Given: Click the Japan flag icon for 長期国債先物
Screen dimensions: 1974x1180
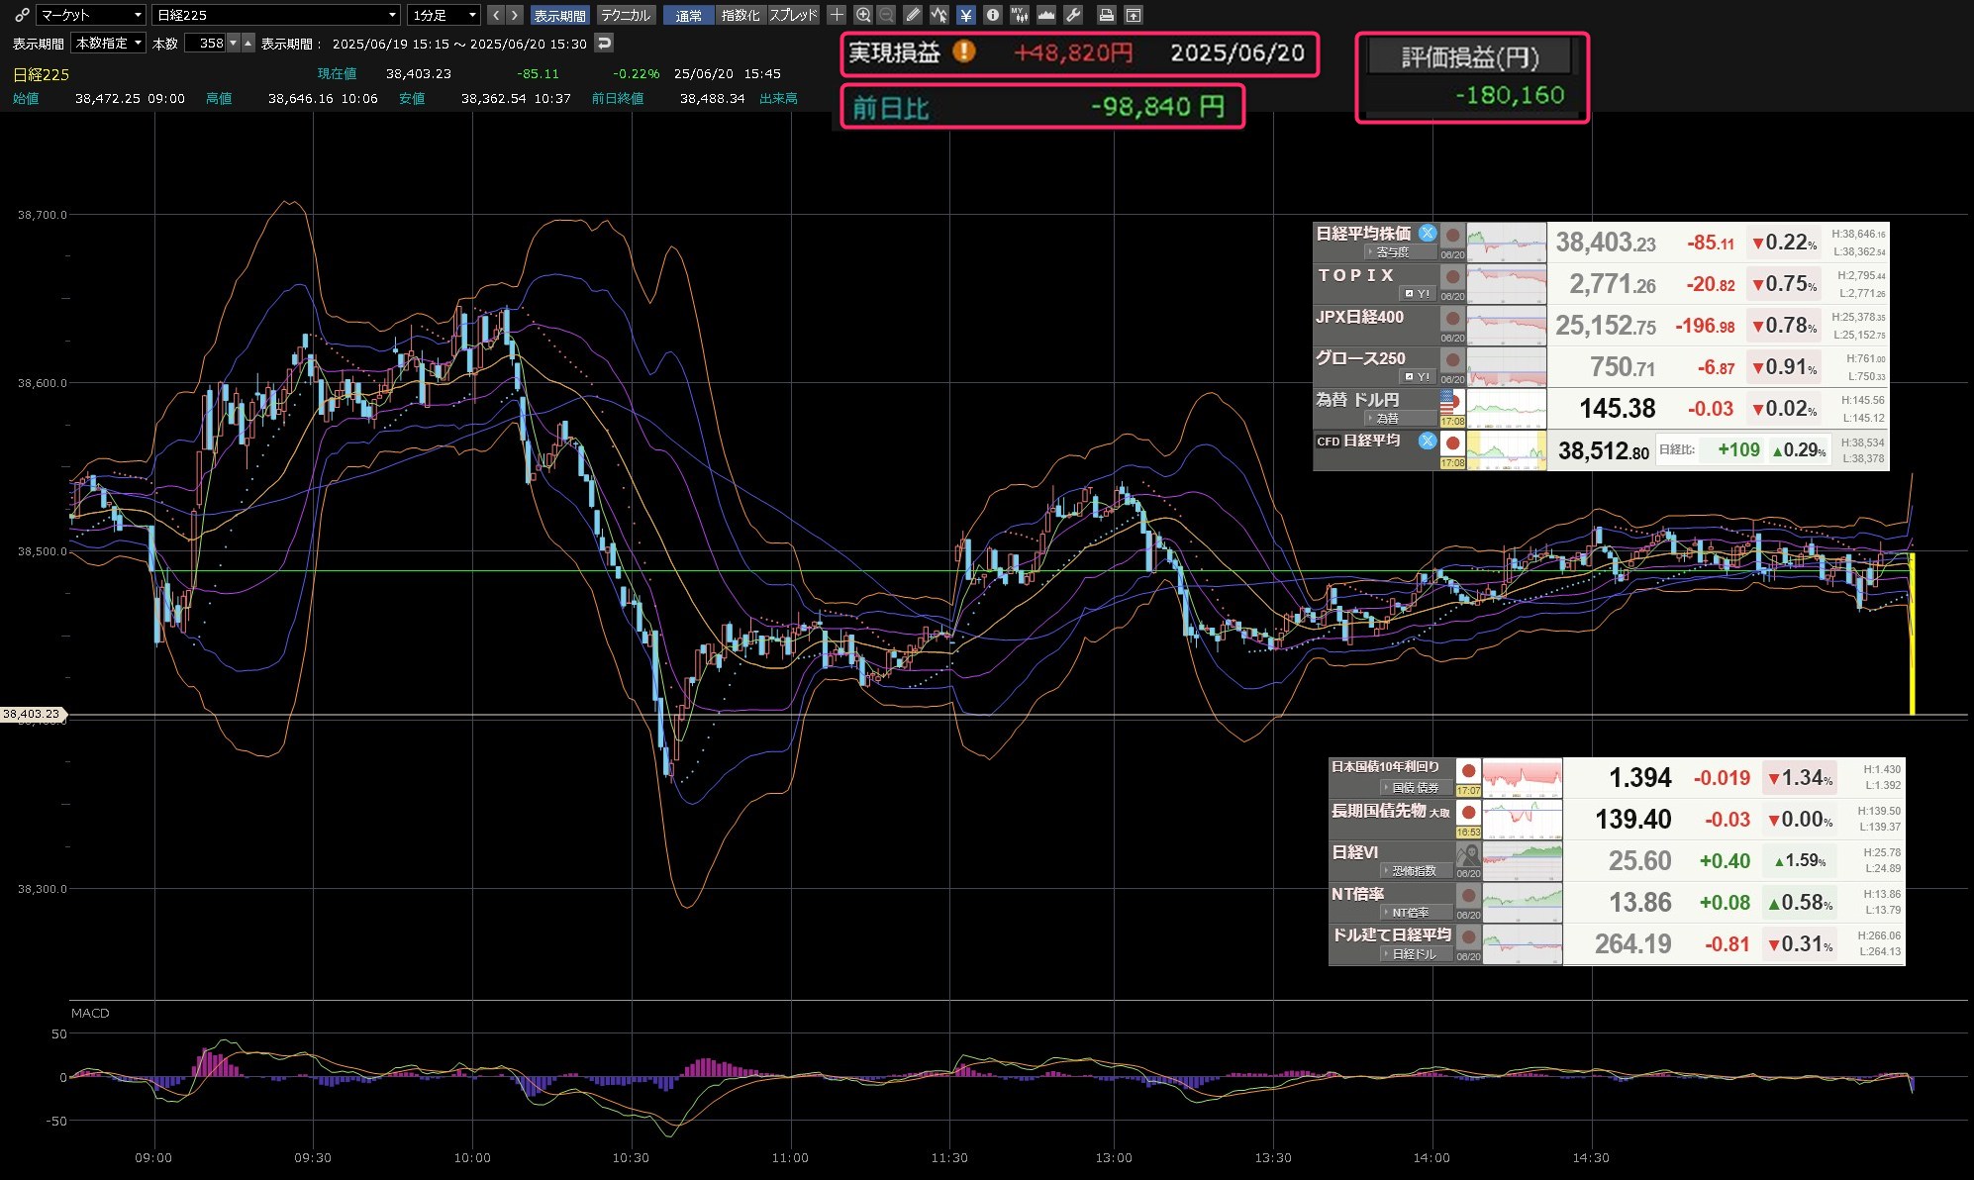Looking at the screenshot, I should coord(1468,812).
